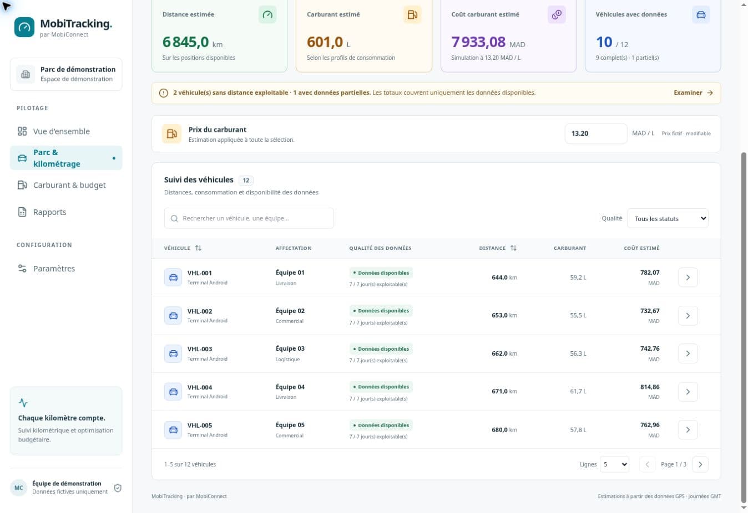
Task: Sort by Véhicule column arrows
Action: 198,248
